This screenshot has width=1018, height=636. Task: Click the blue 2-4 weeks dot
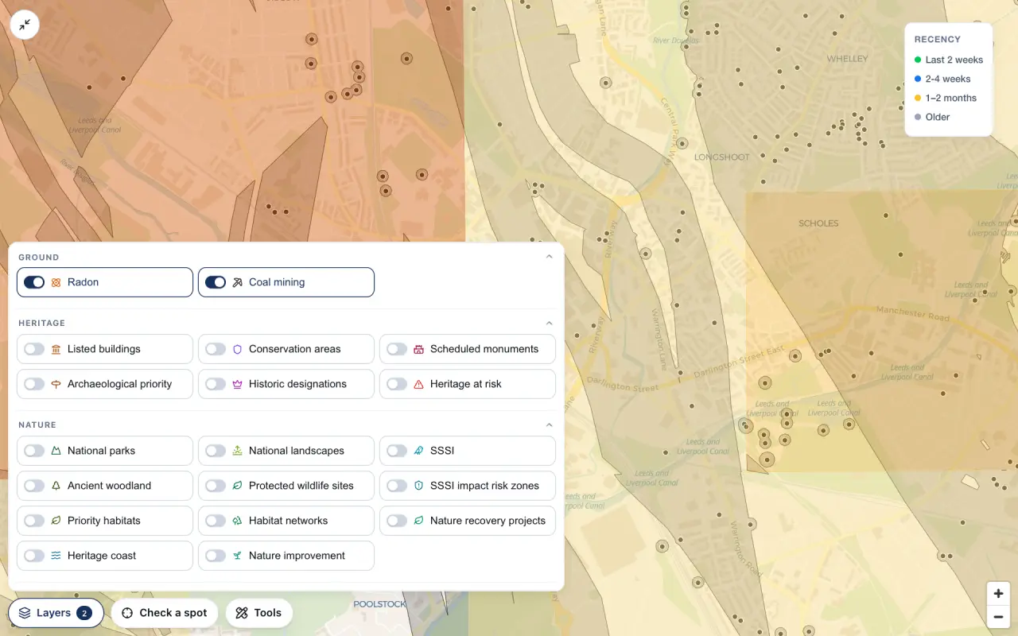coord(918,79)
